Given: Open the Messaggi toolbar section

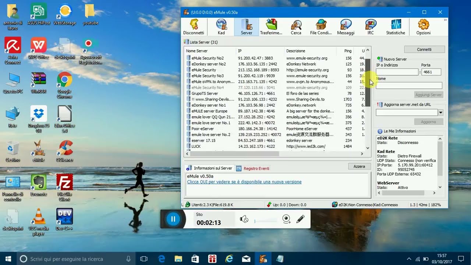Looking at the screenshot, I should 346,27.
